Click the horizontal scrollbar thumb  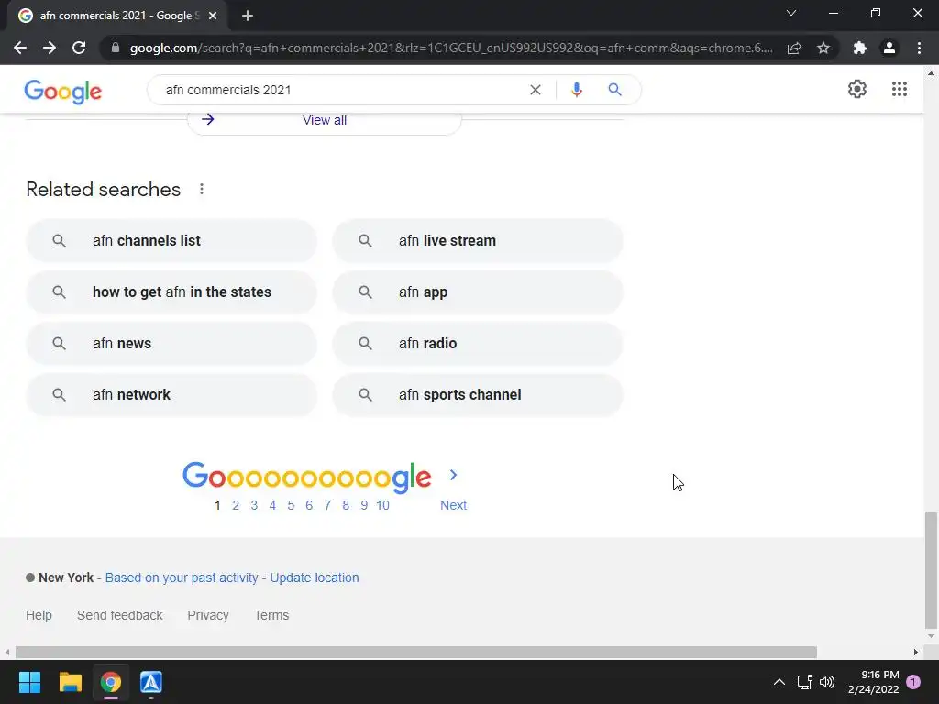point(416,652)
